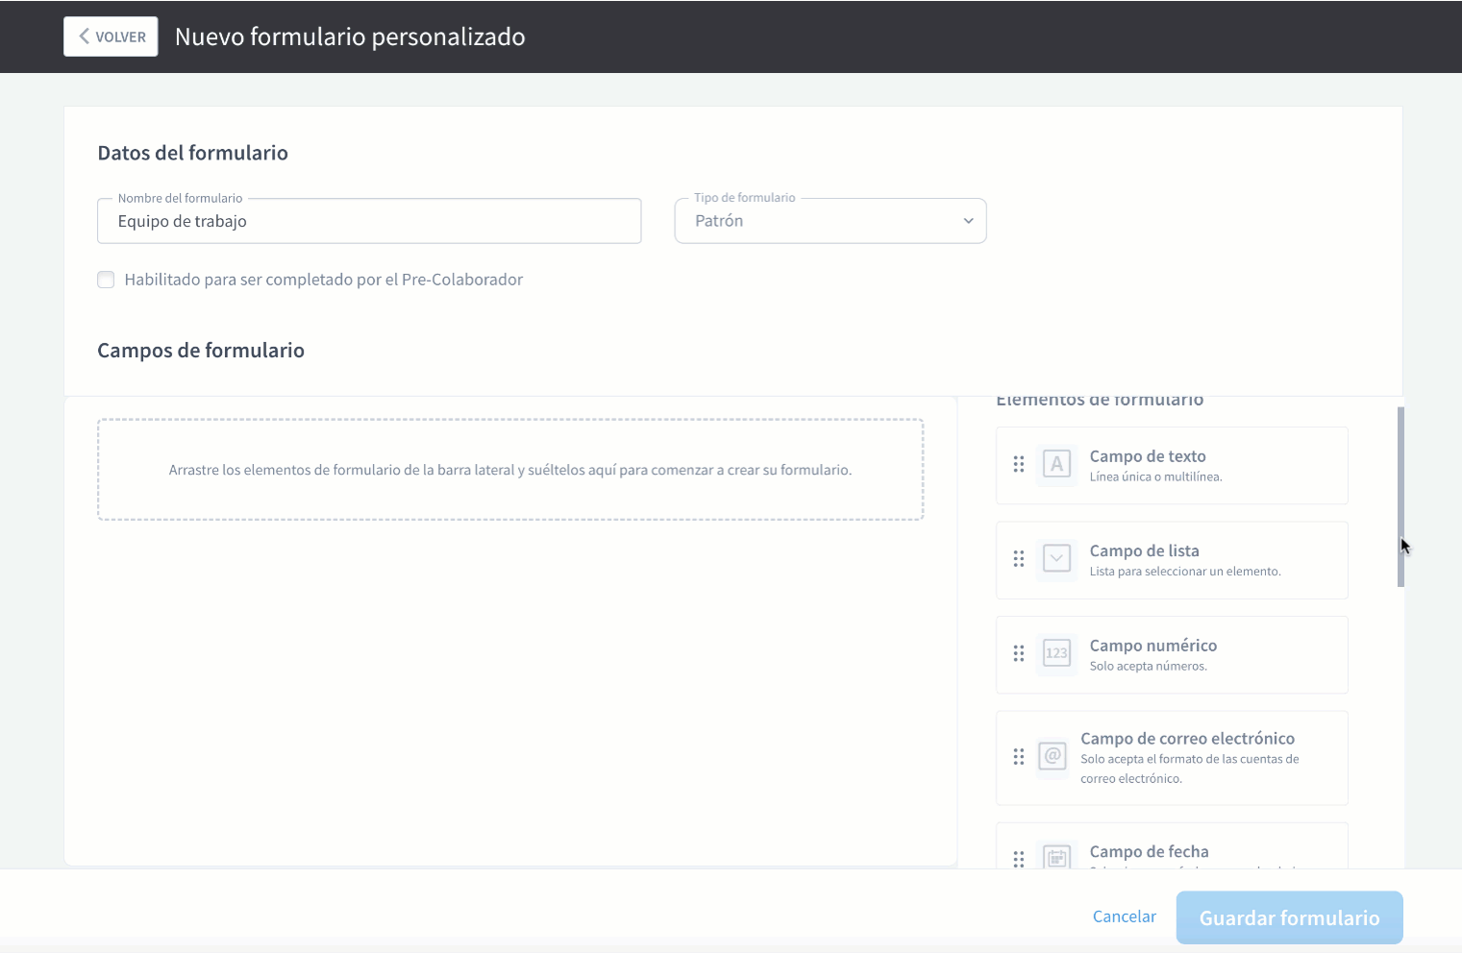Image resolution: width=1462 pixels, height=953 pixels.
Task: Click the email field '@' icon
Action: [1053, 757]
